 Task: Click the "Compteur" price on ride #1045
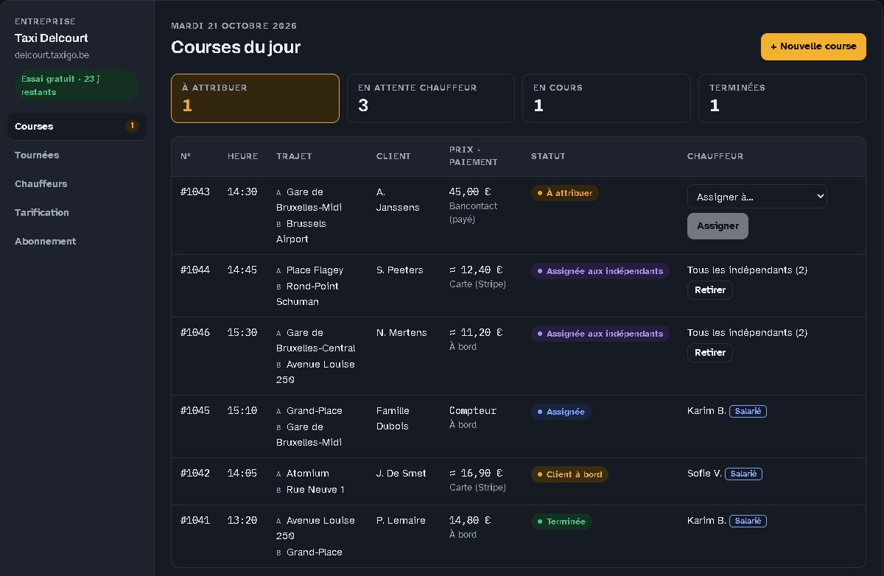click(x=473, y=410)
